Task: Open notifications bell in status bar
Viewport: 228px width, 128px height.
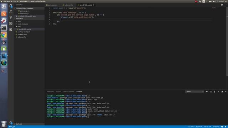Action: (x=226, y=127)
